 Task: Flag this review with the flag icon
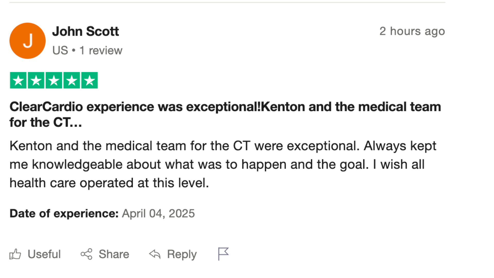[223, 254]
